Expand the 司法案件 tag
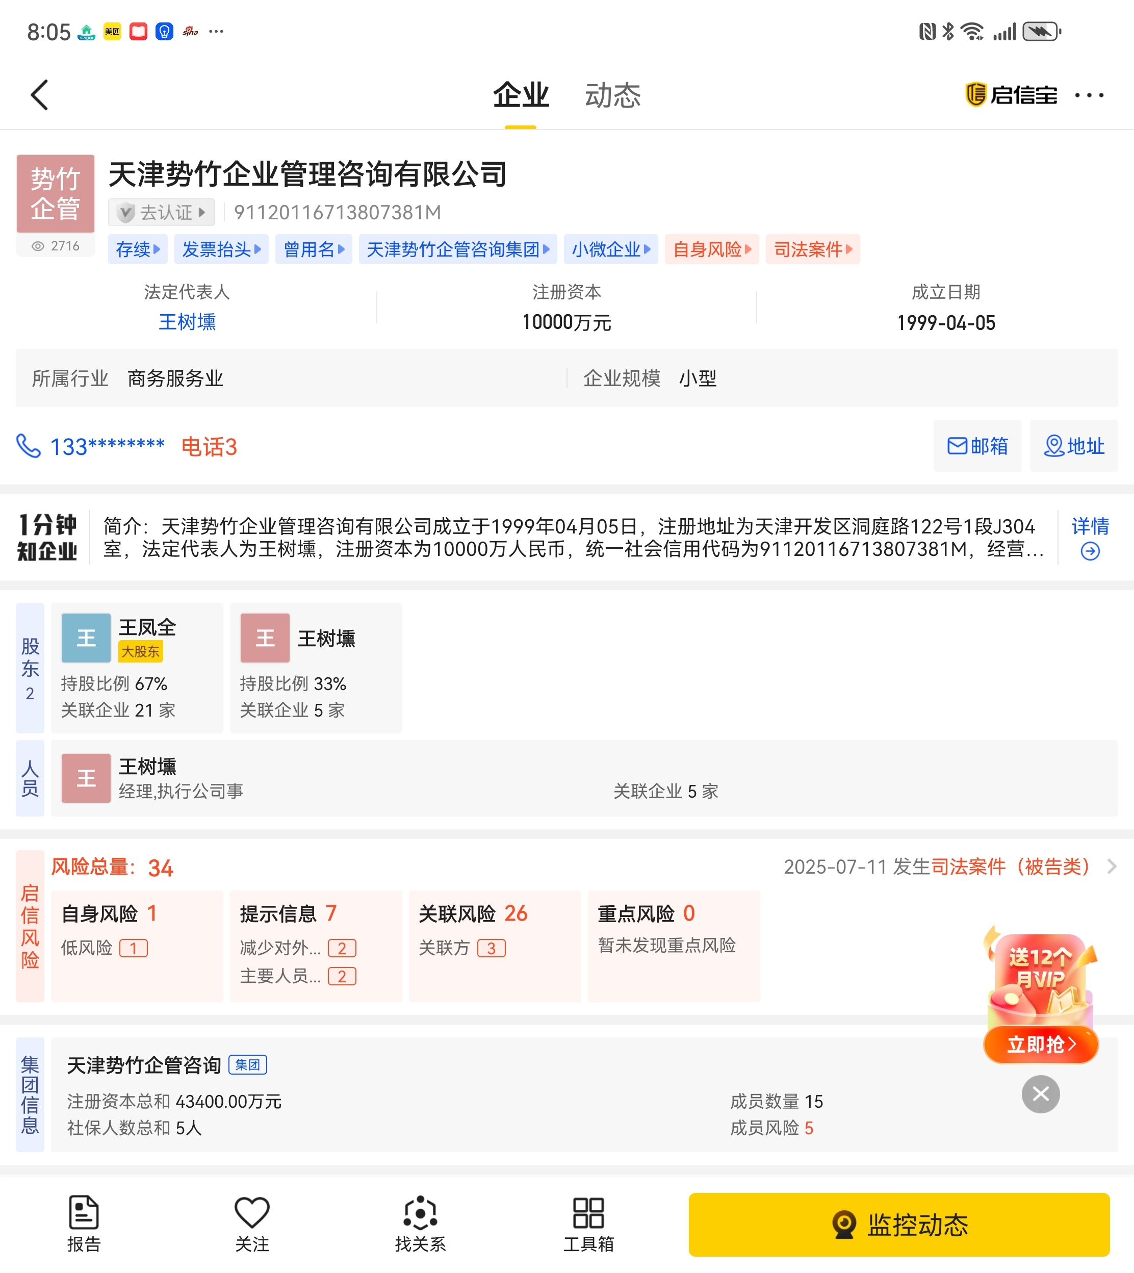This screenshot has height=1273, width=1134. (812, 249)
